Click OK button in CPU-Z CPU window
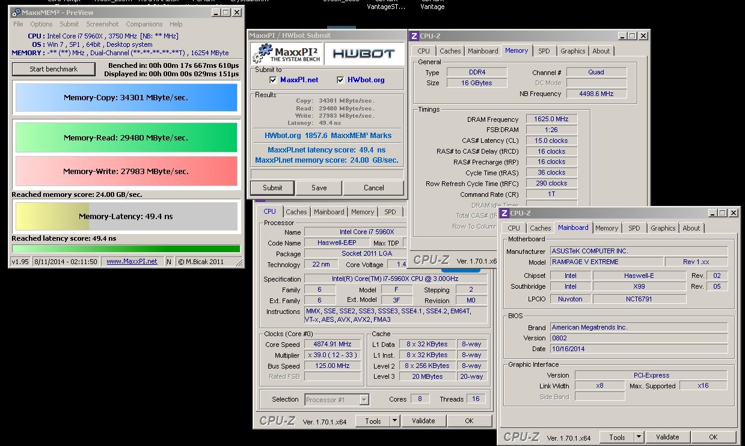Screen dimensions: 745x446 coord(469,421)
